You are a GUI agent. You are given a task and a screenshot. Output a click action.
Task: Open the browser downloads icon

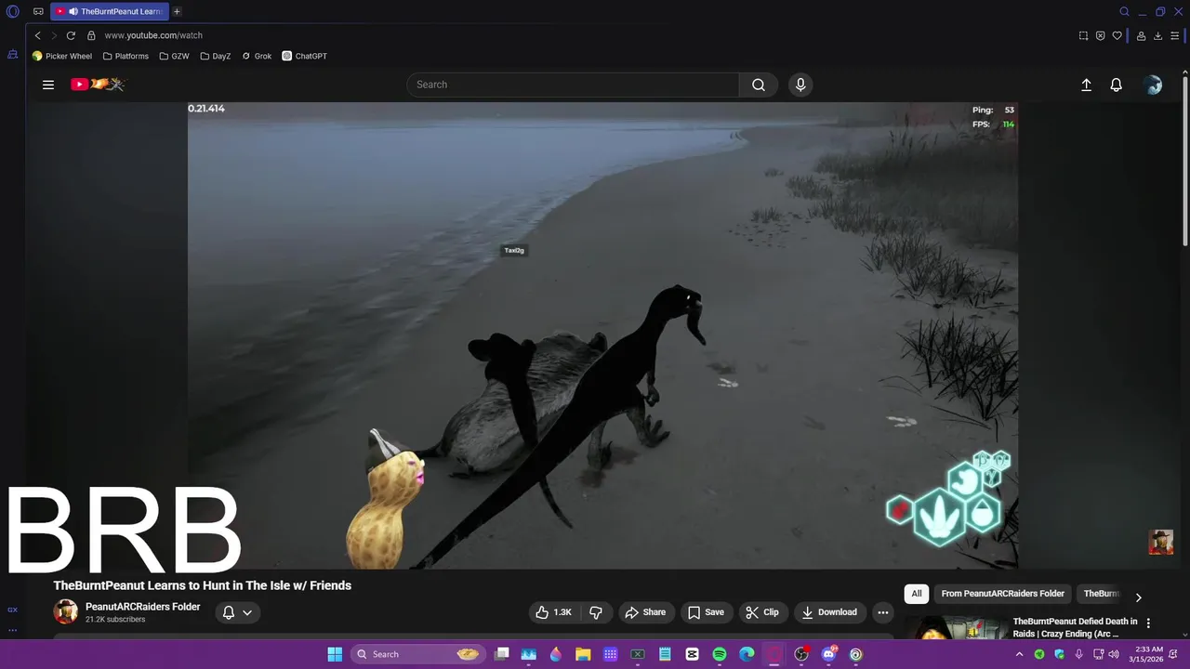point(1158,35)
